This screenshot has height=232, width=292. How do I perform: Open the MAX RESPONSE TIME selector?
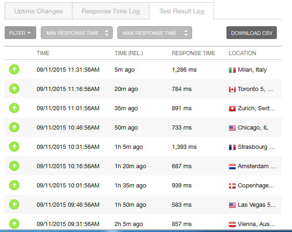[154, 33]
